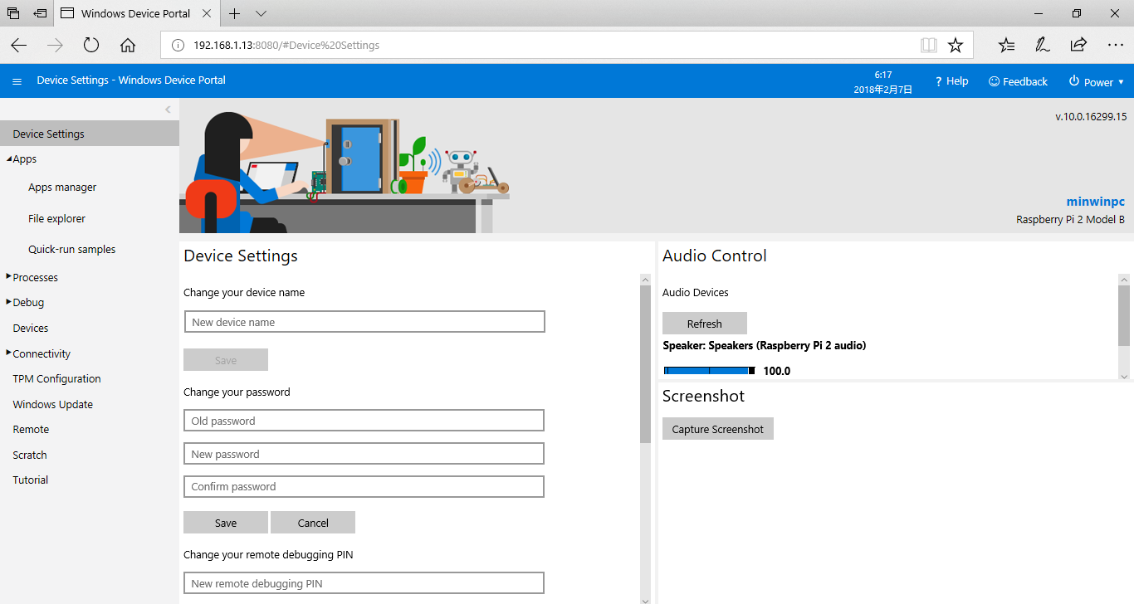Expand the Processes section
This screenshot has height=604, width=1134.
pyautogui.click(x=8, y=276)
